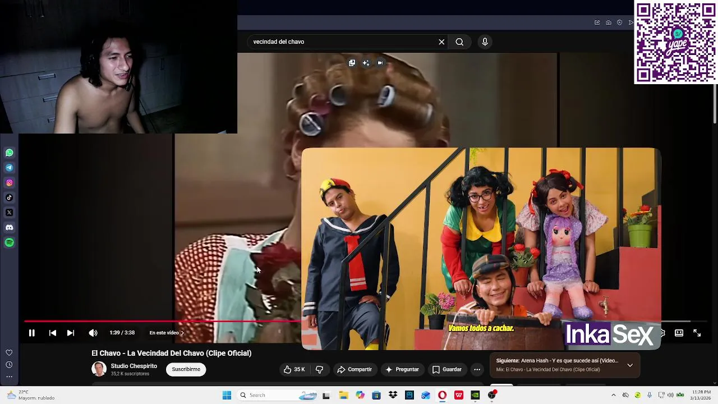Open the shield privacy icon in the address bar
Viewport: 718px width, 404px height.
619,22
